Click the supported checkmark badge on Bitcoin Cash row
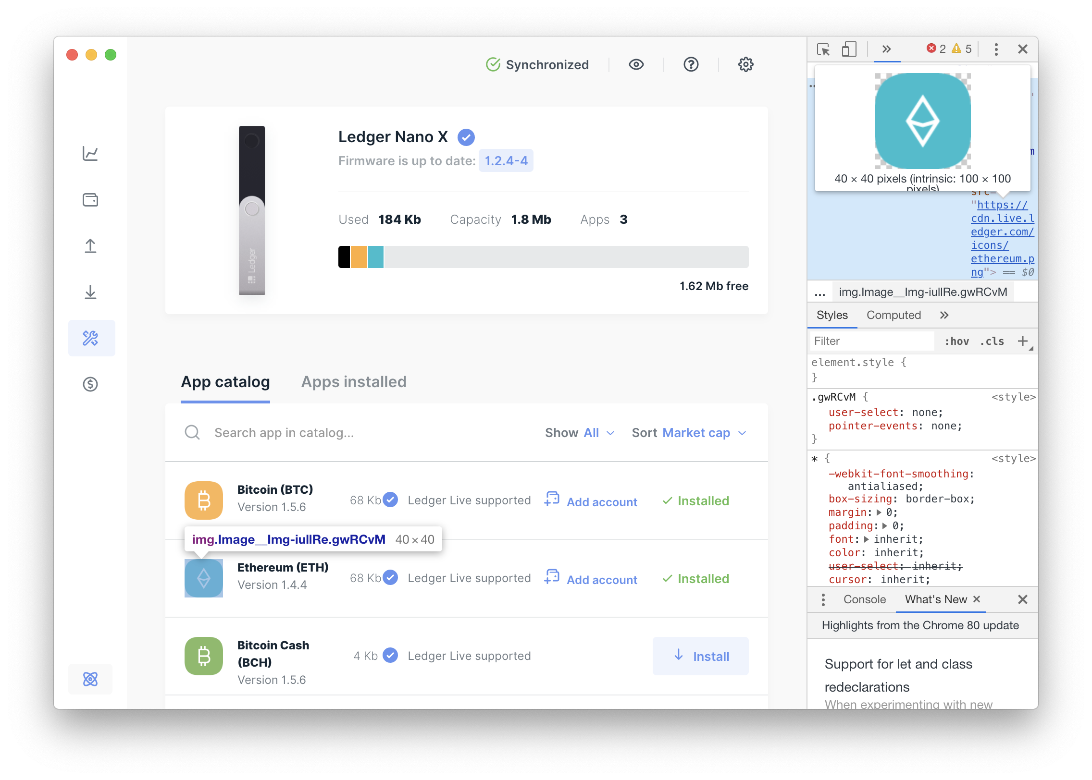1092x780 pixels. pos(390,656)
